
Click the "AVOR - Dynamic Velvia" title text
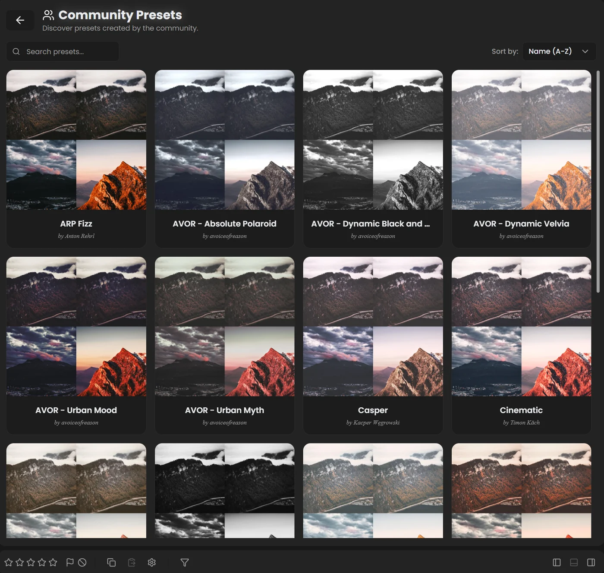pos(522,224)
